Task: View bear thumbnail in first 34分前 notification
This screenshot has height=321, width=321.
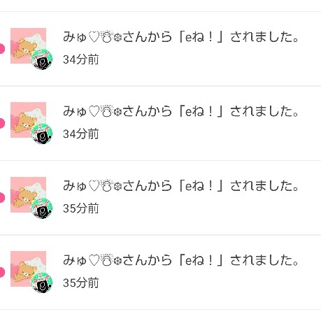Action: [x=28, y=45]
